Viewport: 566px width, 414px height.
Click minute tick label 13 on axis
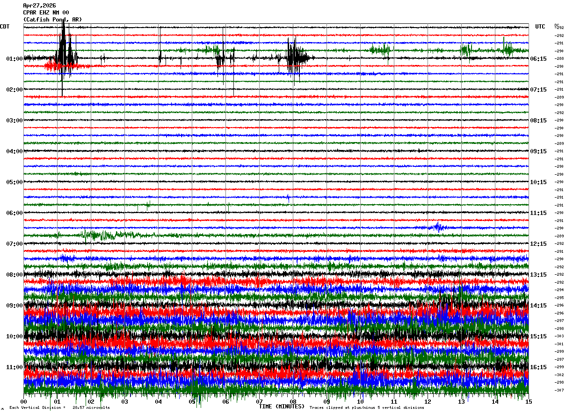461,401
